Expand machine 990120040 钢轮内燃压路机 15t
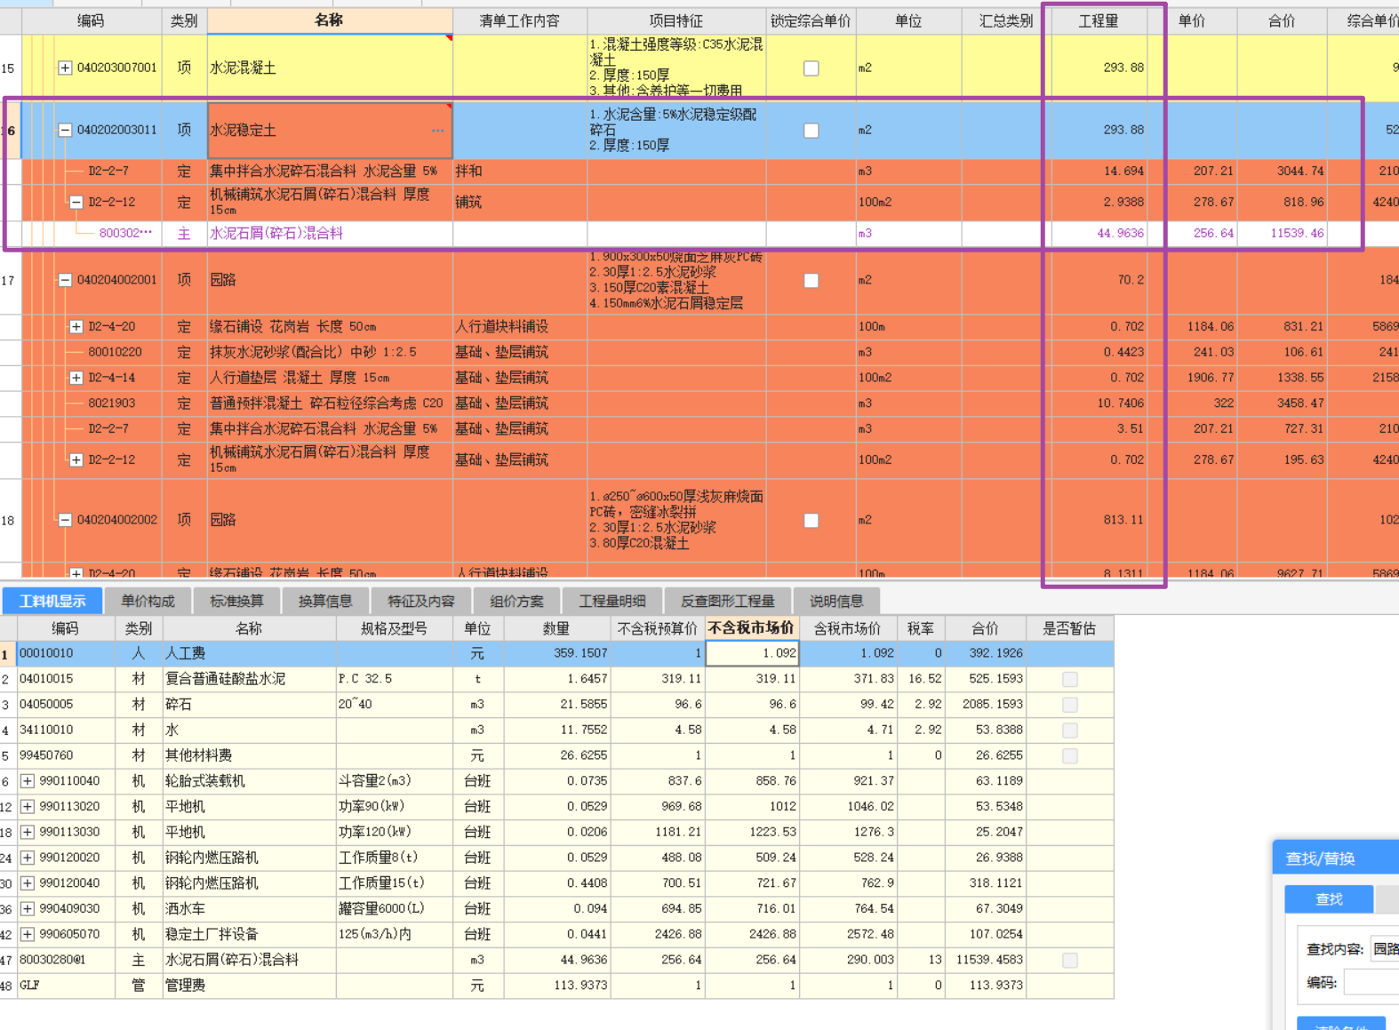Viewport: 1399px width, 1030px height. pos(28,883)
